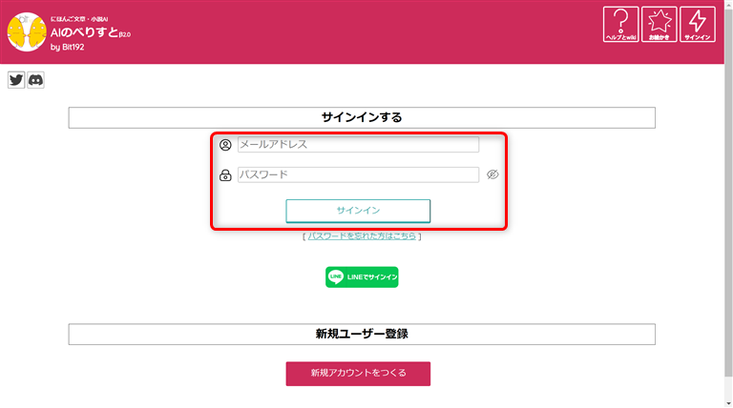
Task: Select the サインインする section header
Action: [362, 117]
